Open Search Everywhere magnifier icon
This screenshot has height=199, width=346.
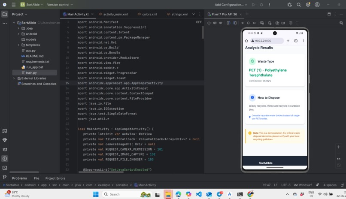298,5
